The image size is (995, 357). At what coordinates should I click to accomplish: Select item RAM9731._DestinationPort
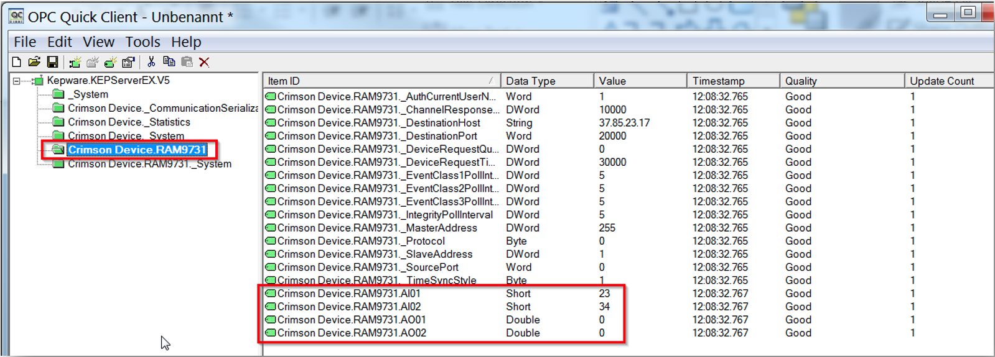[x=377, y=136]
